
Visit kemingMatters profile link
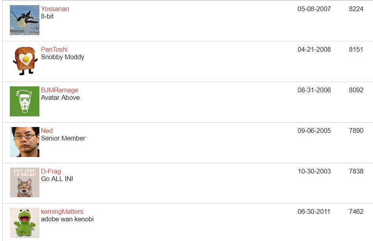click(x=62, y=212)
